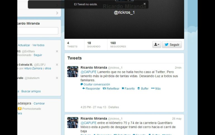The width and height of the screenshot is (215, 135).
Task: Dismiss the balunium follow suggestion
Action: coord(57,78)
